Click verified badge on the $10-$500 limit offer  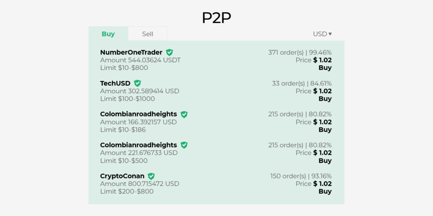[x=184, y=145]
